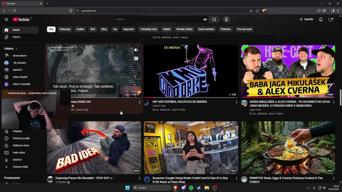Viewport: 342px width, 192px height.
Task: Show hidden system tray icons
Action: tap(308, 188)
